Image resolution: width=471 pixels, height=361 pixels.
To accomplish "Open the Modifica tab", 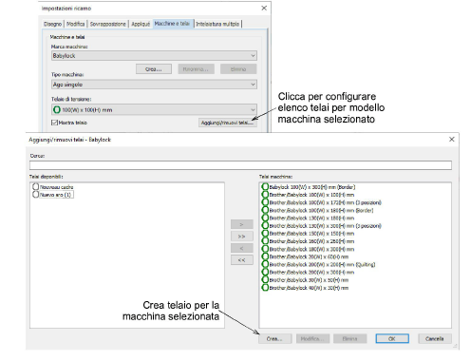I will [x=76, y=24].
